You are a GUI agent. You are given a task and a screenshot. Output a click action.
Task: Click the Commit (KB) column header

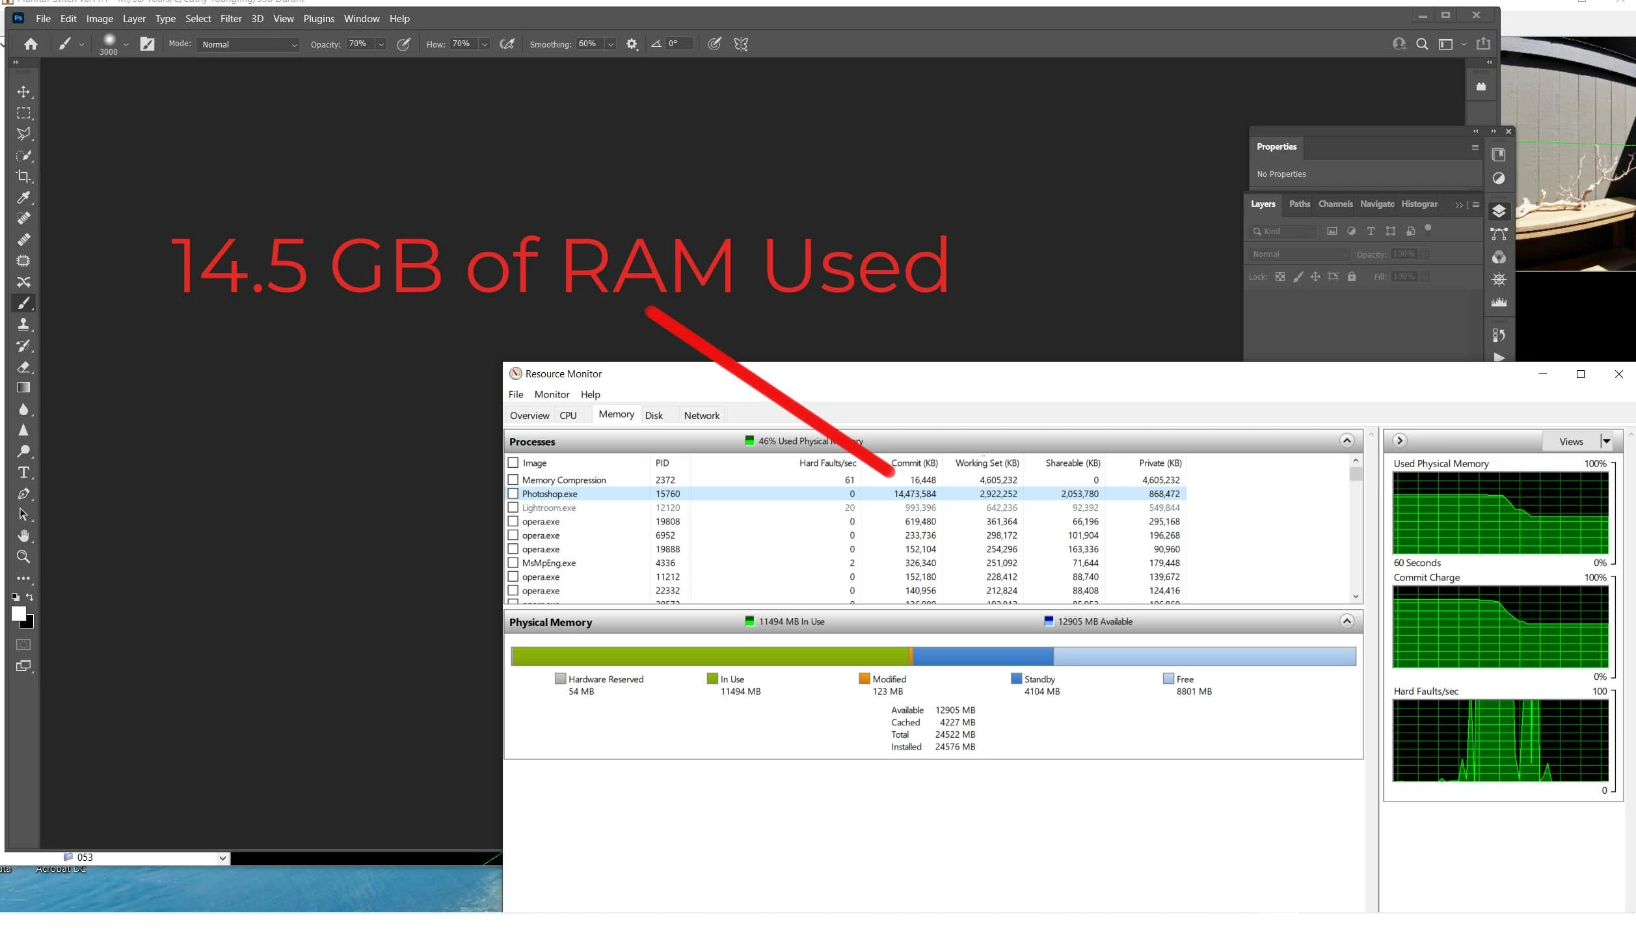(914, 463)
